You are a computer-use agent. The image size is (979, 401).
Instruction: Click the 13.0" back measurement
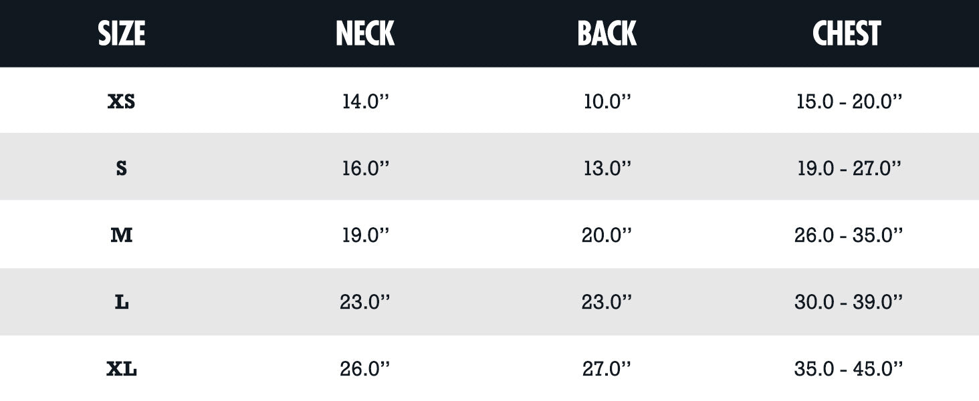(607, 168)
